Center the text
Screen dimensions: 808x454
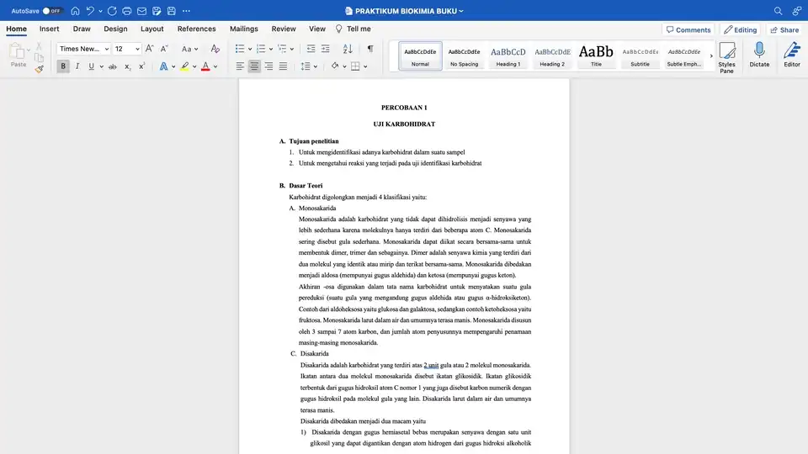[254, 66]
